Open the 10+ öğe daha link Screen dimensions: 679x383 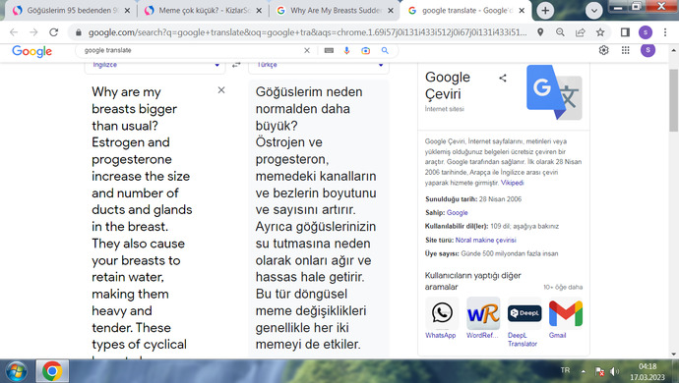tap(563, 287)
